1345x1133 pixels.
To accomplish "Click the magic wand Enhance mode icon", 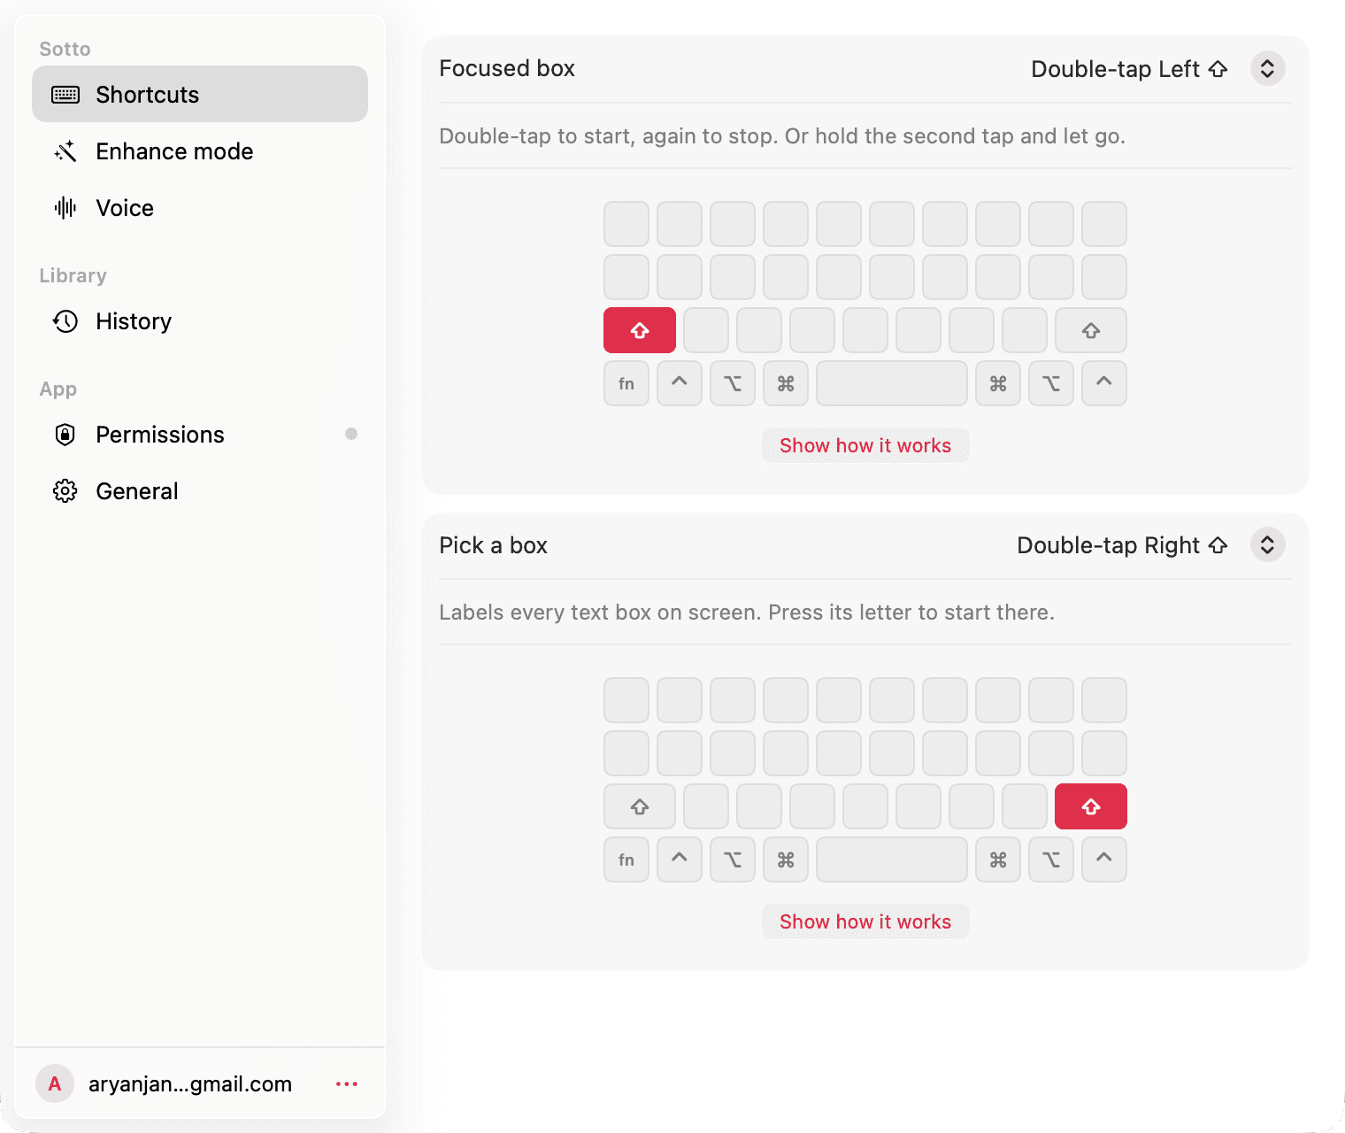I will [x=65, y=151].
